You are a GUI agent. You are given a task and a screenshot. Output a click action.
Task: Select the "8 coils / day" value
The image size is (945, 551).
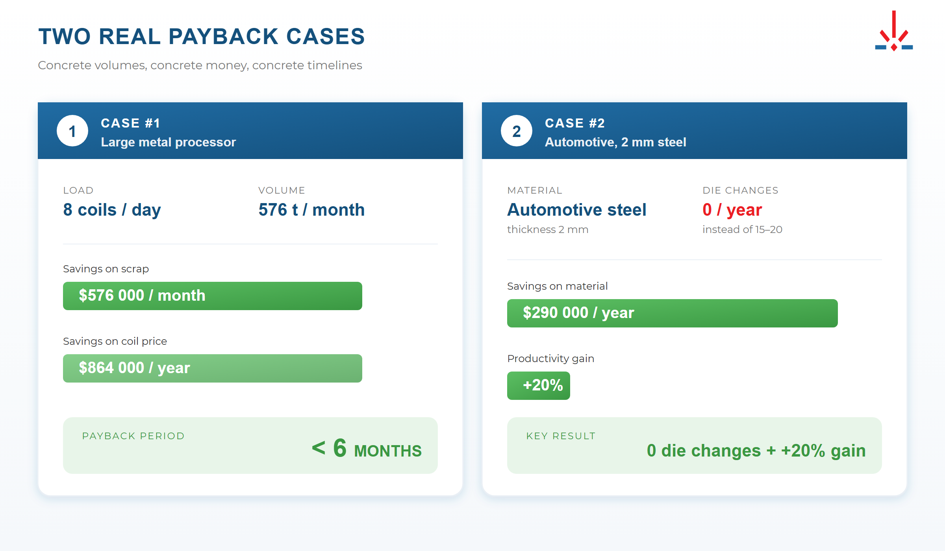112,210
